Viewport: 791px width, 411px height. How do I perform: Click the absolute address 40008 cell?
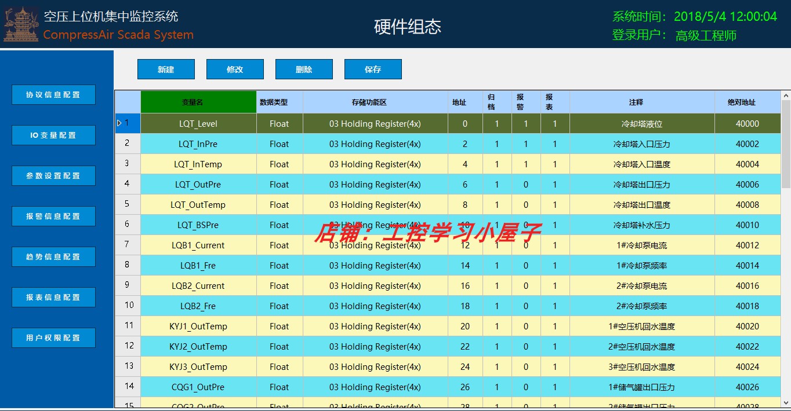pyautogui.click(x=748, y=204)
